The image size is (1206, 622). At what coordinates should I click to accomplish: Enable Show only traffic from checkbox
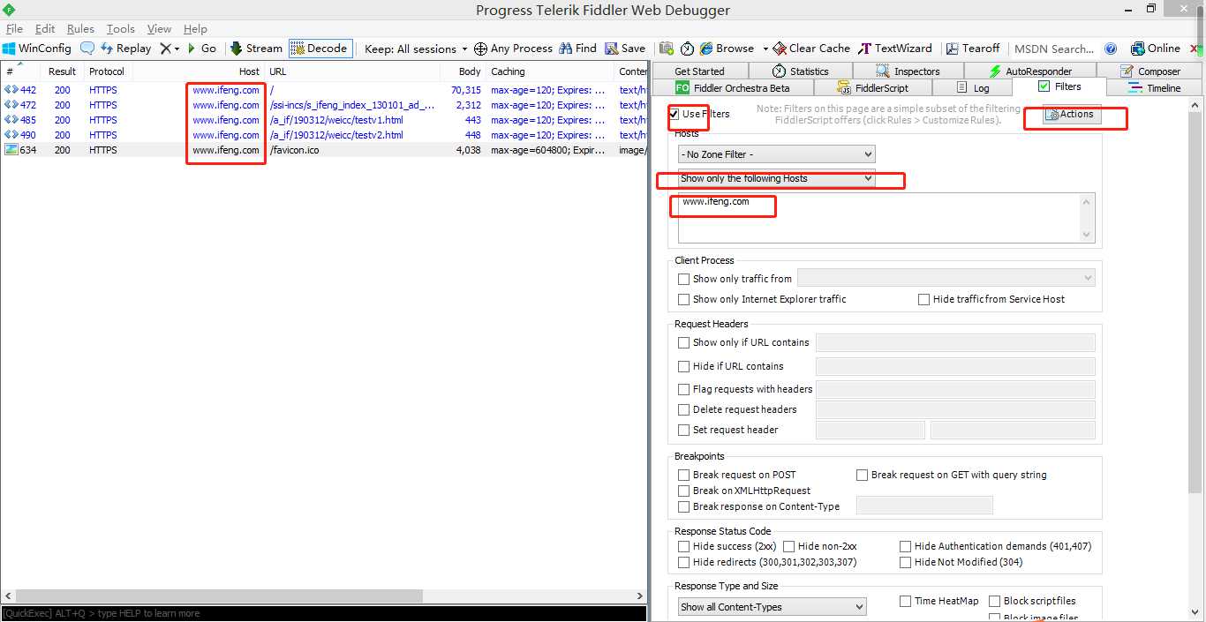coord(683,279)
